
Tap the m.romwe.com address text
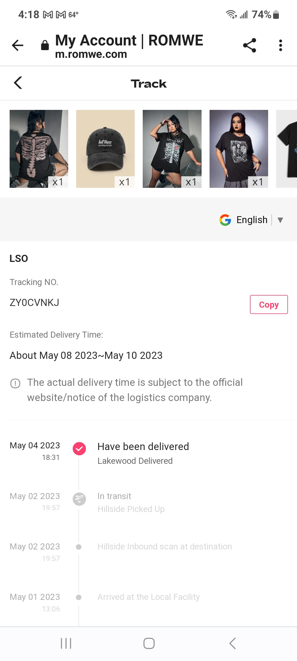tap(91, 55)
